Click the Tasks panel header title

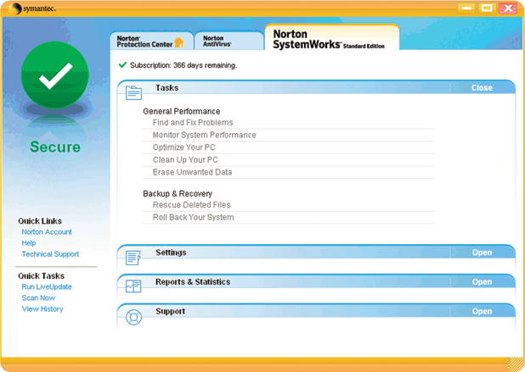coord(167,88)
